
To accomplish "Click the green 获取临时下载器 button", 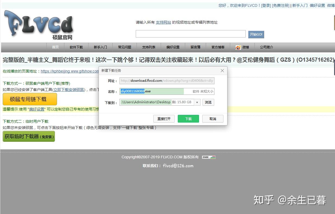I will pyautogui.click(x=29, y=136).
